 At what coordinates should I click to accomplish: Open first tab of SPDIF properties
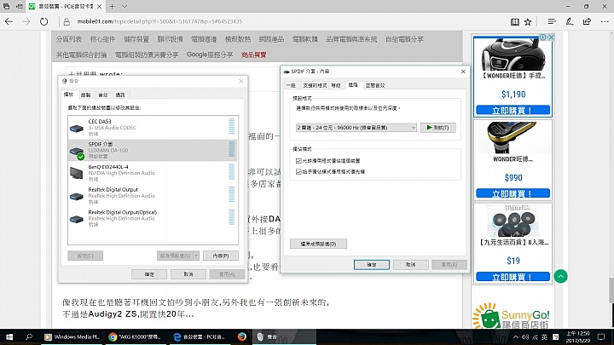click(x=291, y=85)
